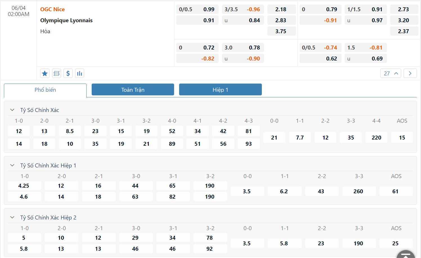Select first half under odds 0.69
Screen dimensions: 421x258
pyautogui.click(x=366, y=59)
